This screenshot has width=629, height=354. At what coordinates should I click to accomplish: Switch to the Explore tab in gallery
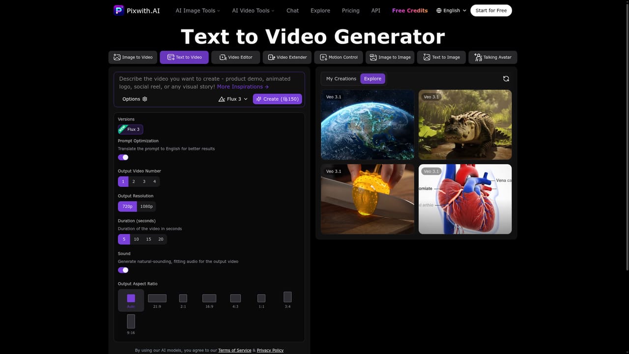372,79
